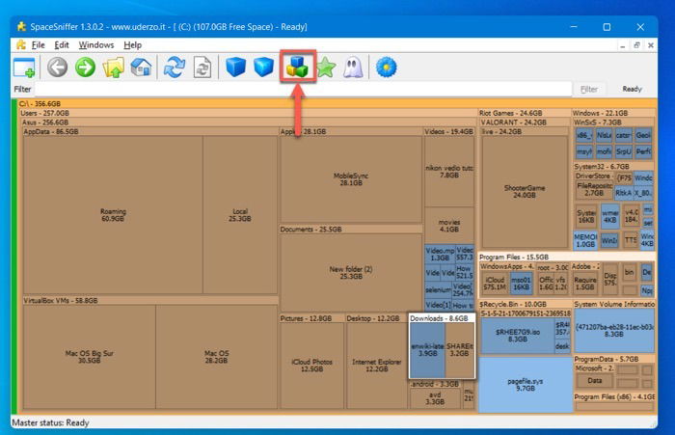Minimize the inner child window
This screenshot has height=435, width=675.
coord(623,45)
